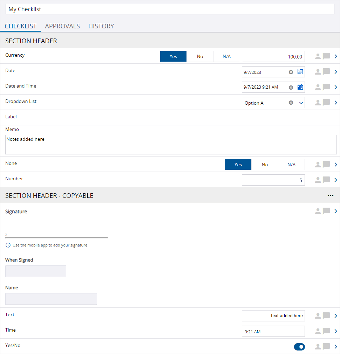Select Yes for the None item
340x354 pixels.
[x=238, y=165]
